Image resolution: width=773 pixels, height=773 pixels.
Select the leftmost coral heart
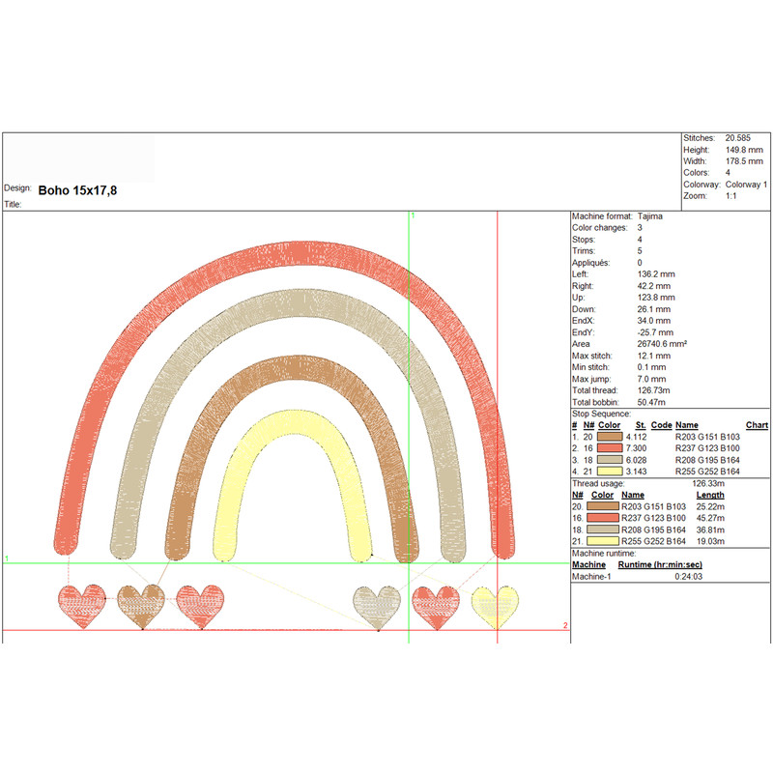82,607
